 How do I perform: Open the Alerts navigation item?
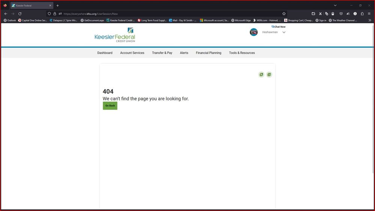point(184,53)
